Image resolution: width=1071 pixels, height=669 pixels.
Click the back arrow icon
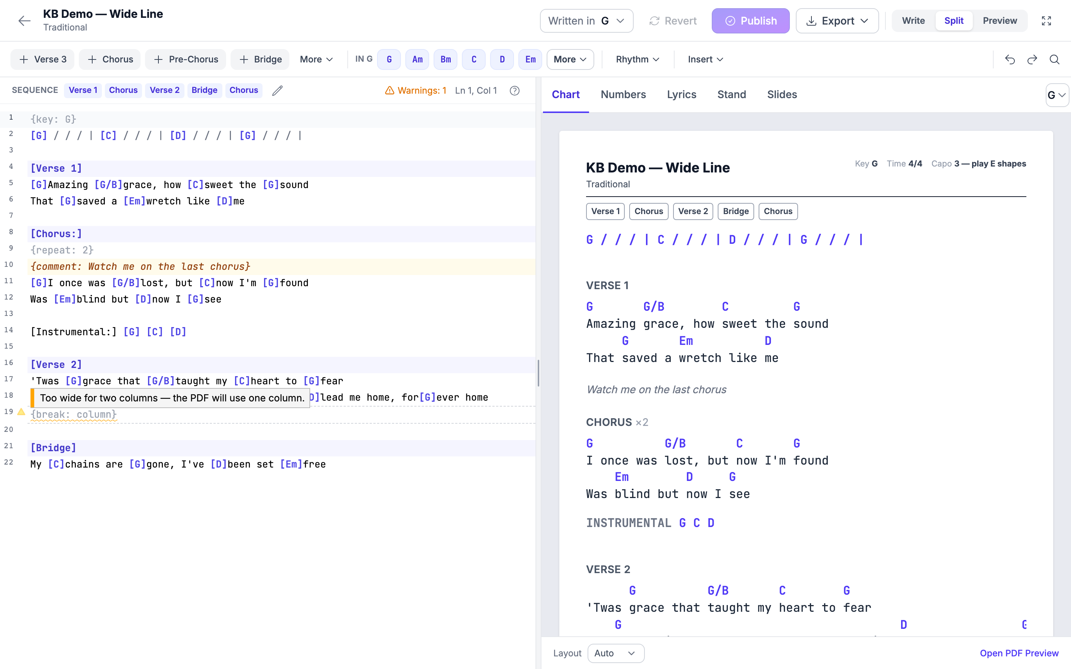point(24,21)
